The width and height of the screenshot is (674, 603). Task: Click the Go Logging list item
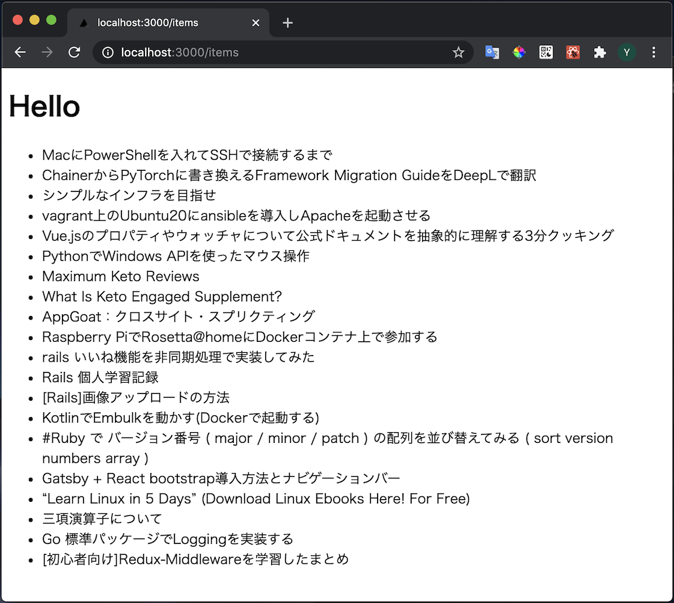click(168, 539)
